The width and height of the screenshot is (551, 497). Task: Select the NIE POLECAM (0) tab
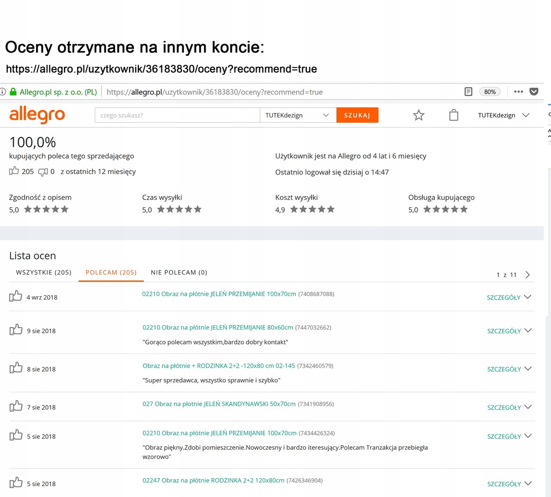coord(179,272)
